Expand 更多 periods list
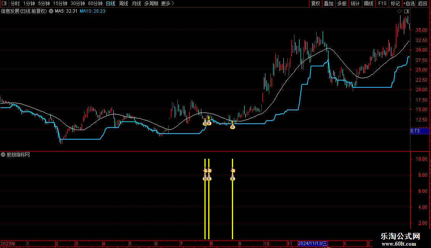 pyautogui.click(x=167, y=3)
